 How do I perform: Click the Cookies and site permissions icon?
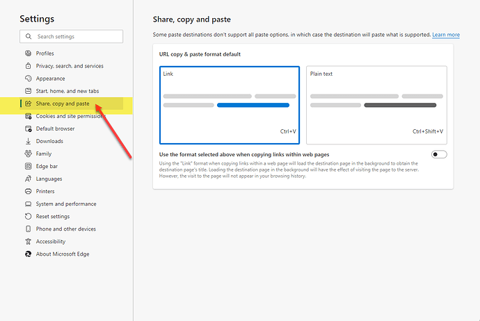click(28, 116)
